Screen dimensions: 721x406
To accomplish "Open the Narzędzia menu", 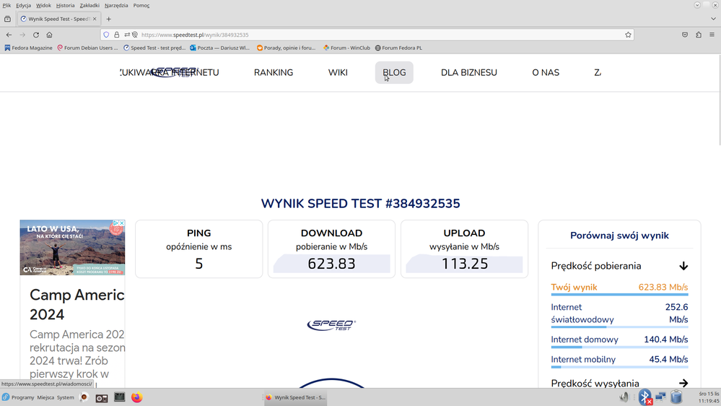I will [x=116, y=6].
